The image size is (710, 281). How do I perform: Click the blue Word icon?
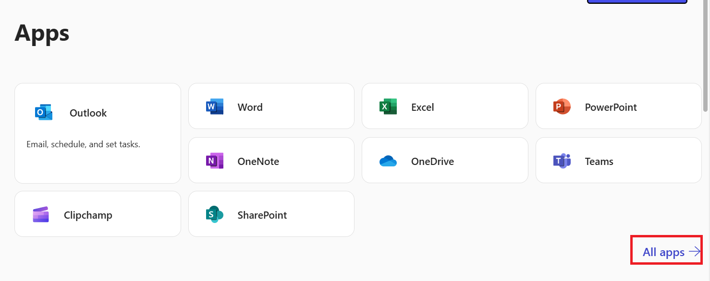coord(214,106)
